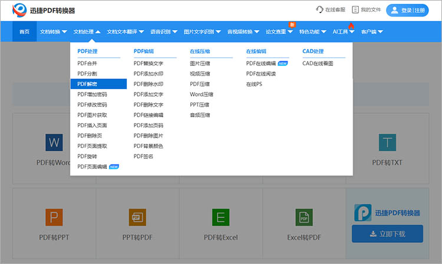Open Word压缩 link
The image size is (442, 264).
pos(202,94)
